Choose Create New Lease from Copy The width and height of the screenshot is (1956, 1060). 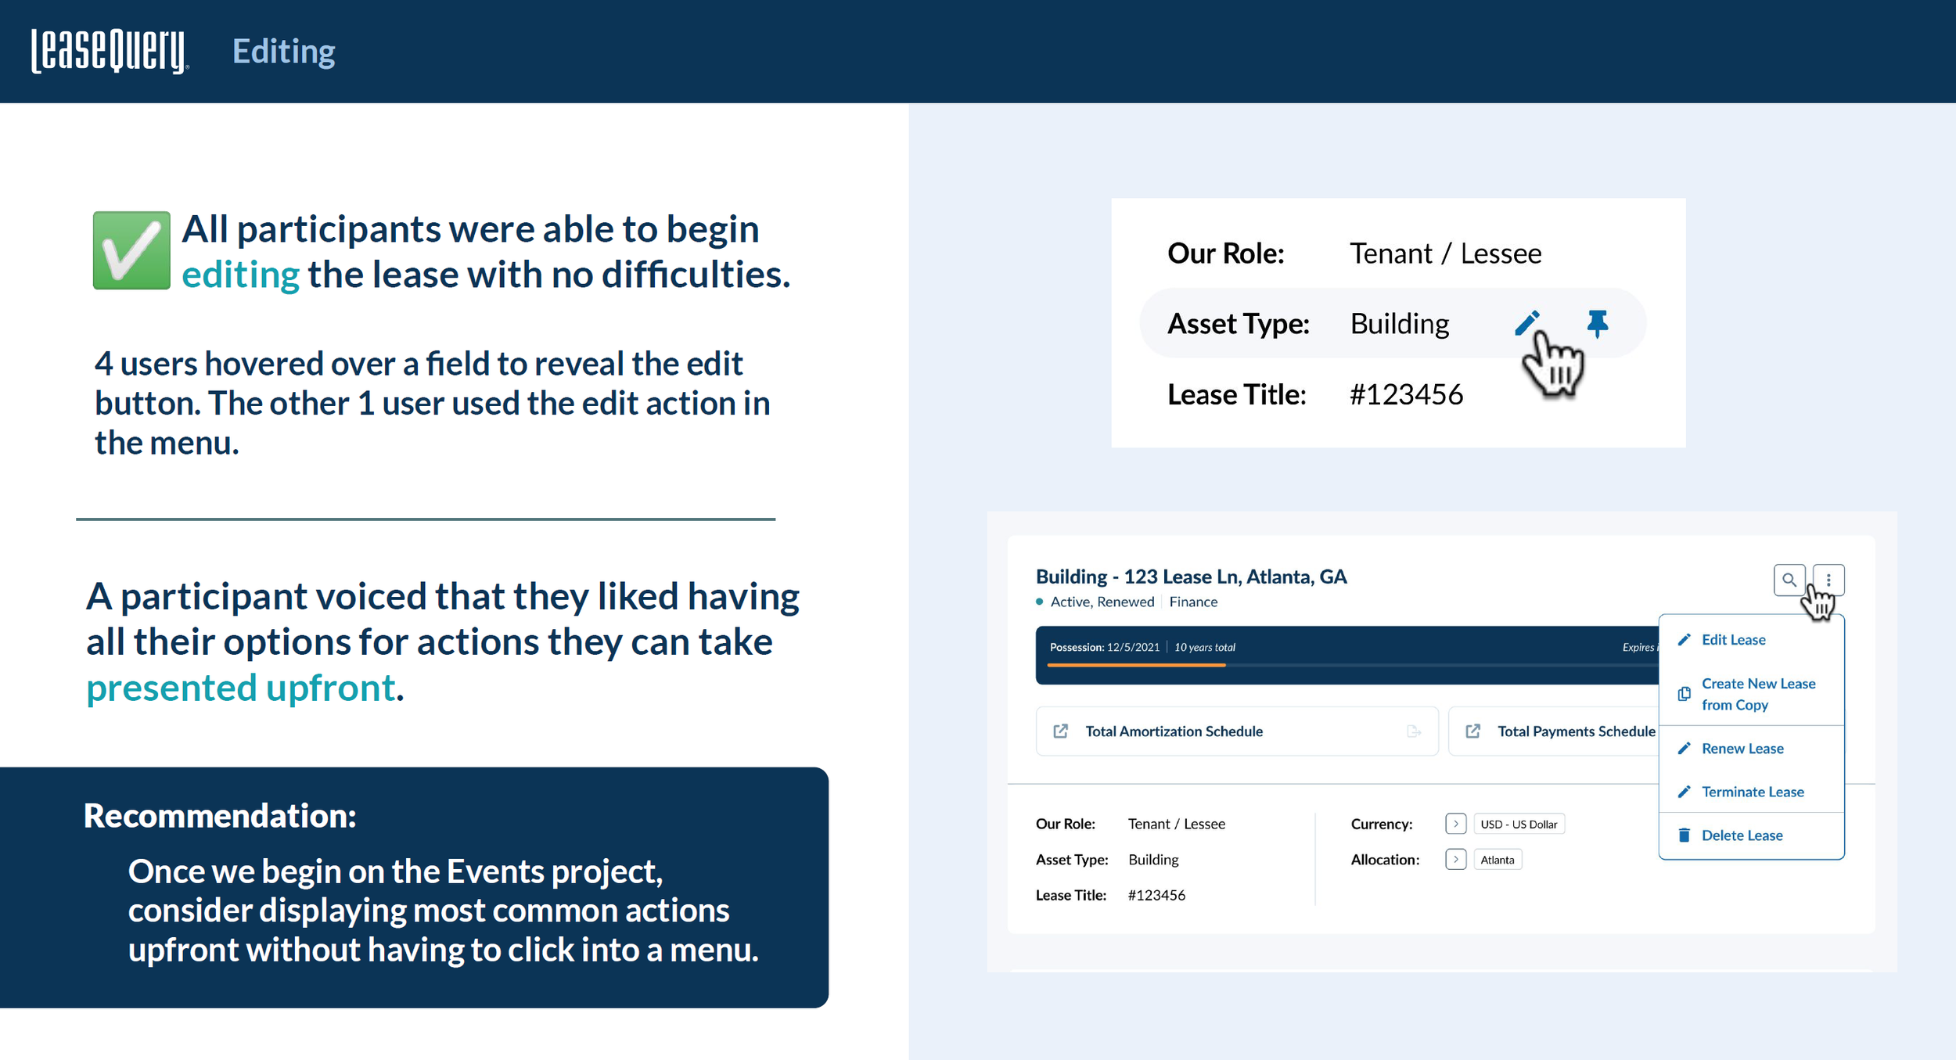click(1757, 694)
